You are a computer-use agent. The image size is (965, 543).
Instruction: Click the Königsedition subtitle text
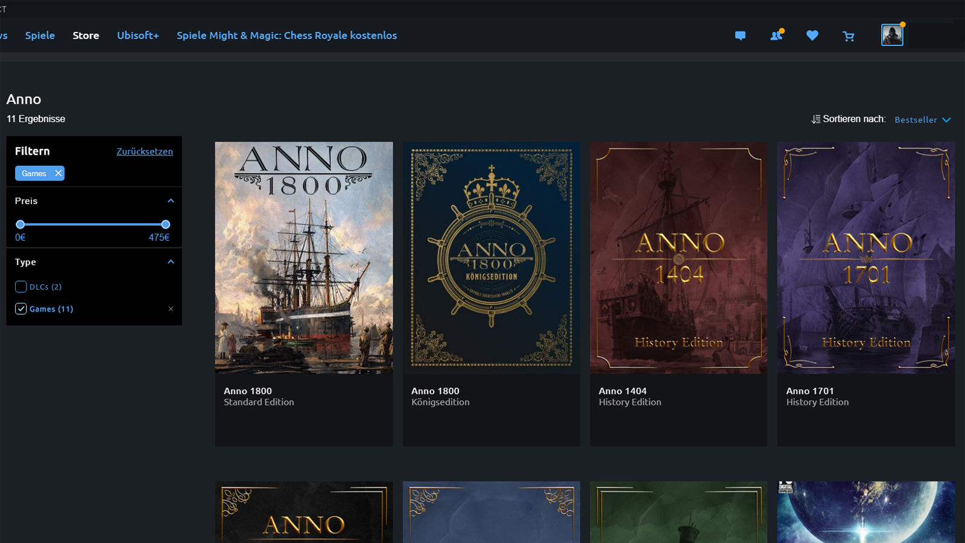pos(440,402)
